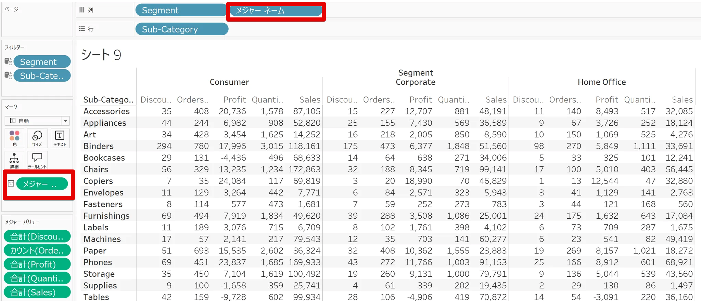
Task: Click the Home Office segment header
Action: [602, 82]
